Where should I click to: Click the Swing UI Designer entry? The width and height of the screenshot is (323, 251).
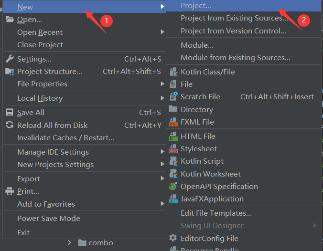[244, 226]
